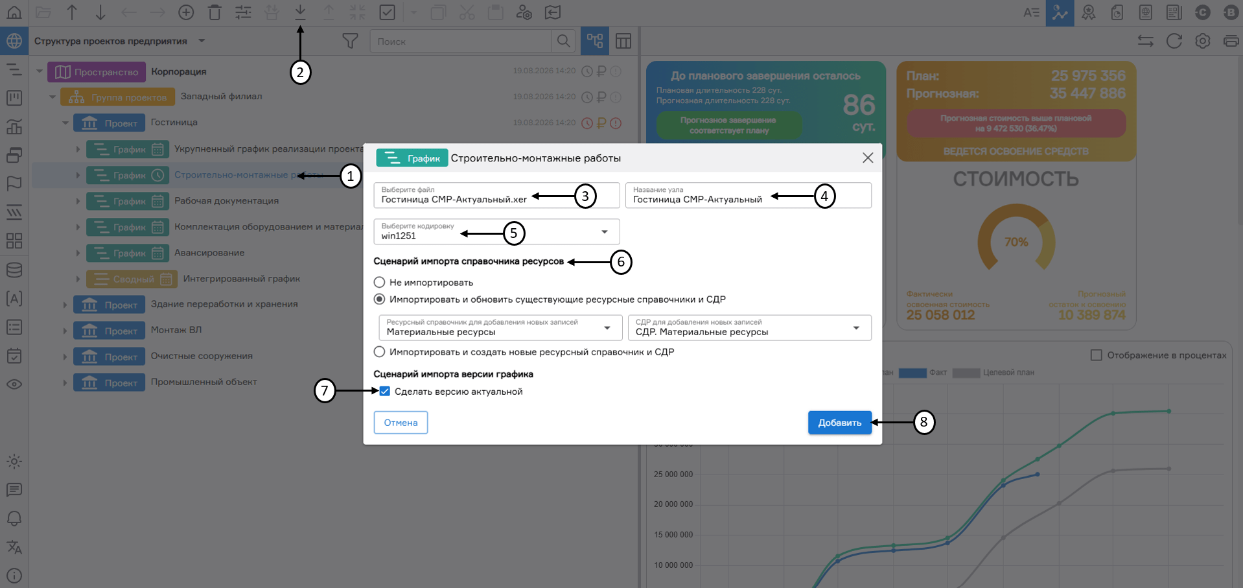Open the "Выберите кодировку" win1251 dropdown
Image resolution: width=1243 pixels, height=588 pixels.
[496, 231]
